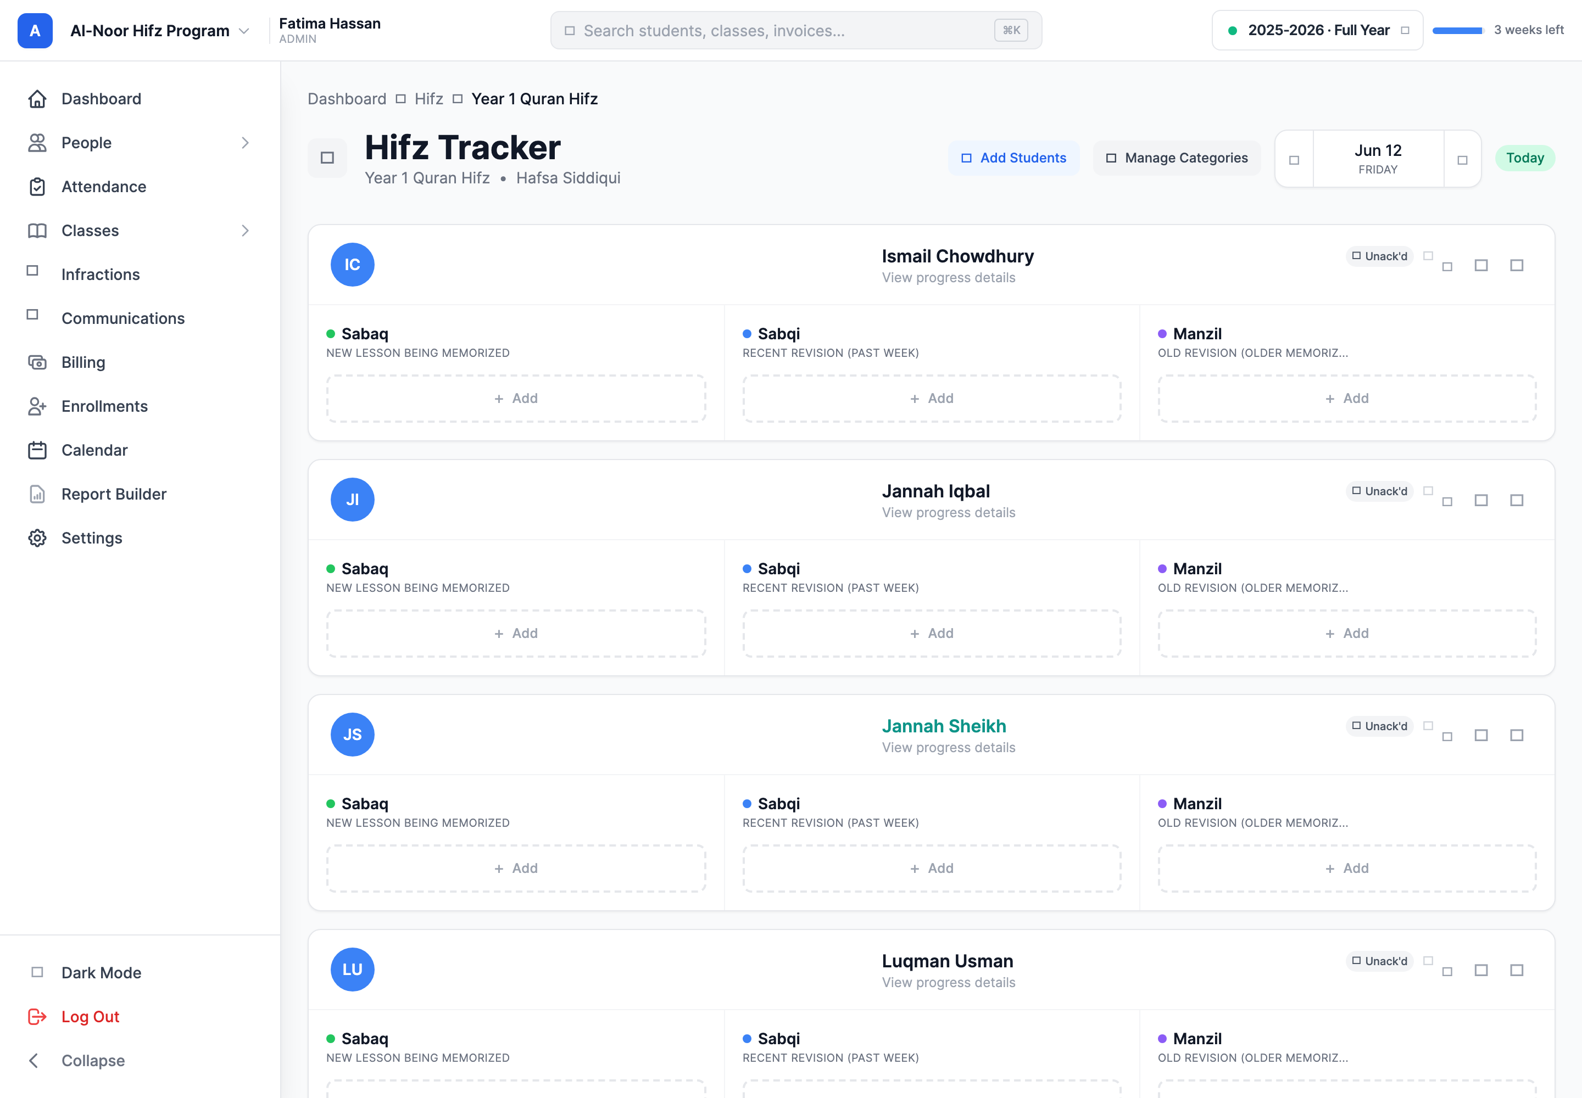
Task: Add Sabaq entry for Ismail Chowdhury
Action: [x=516, y=399]
